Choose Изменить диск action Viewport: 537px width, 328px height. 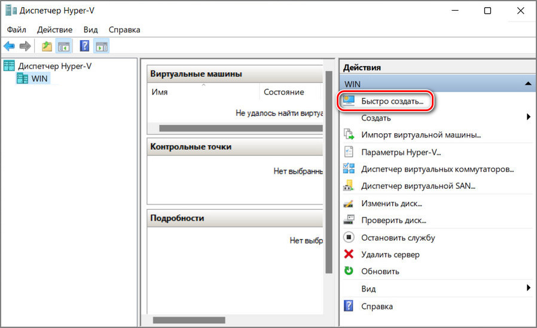point(392,204)
